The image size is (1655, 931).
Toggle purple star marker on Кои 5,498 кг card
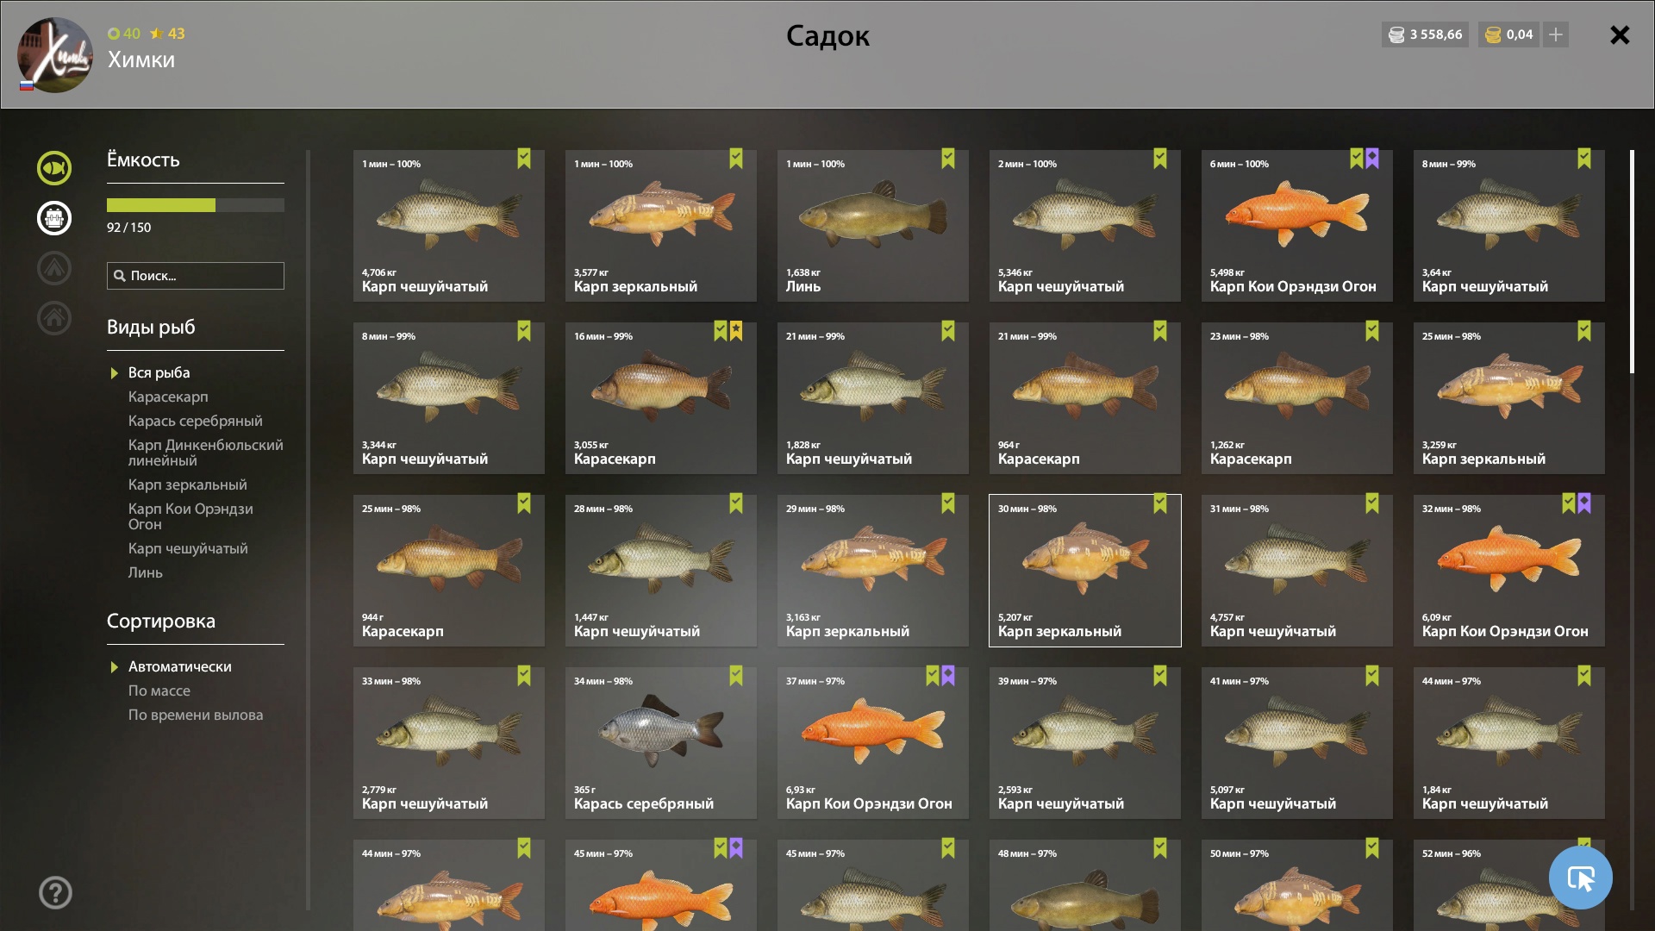pyautogui.click(x=1372, y=159)
